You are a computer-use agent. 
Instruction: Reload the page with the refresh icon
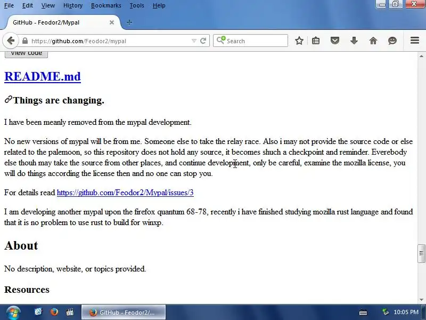(203, 41)
